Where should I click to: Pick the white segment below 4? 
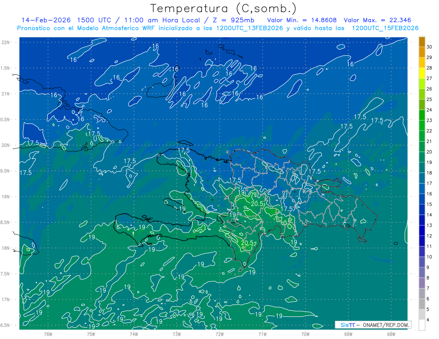[x=422, y=325]
